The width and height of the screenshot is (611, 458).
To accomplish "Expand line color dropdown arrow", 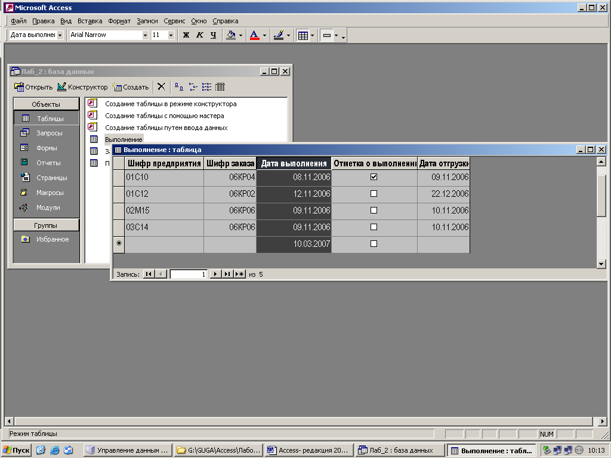I will click(x=288, y=35).
